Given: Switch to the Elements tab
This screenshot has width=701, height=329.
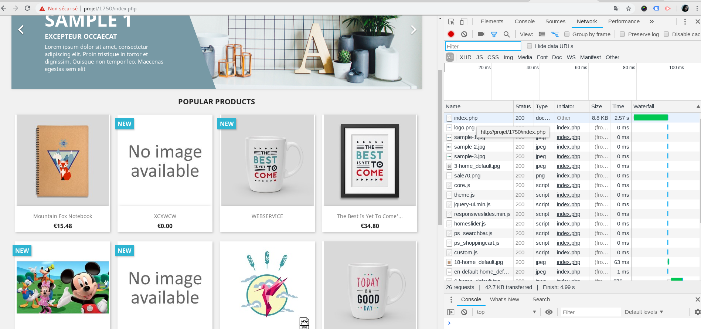Looking at the screenshot, I should (492, 21).
